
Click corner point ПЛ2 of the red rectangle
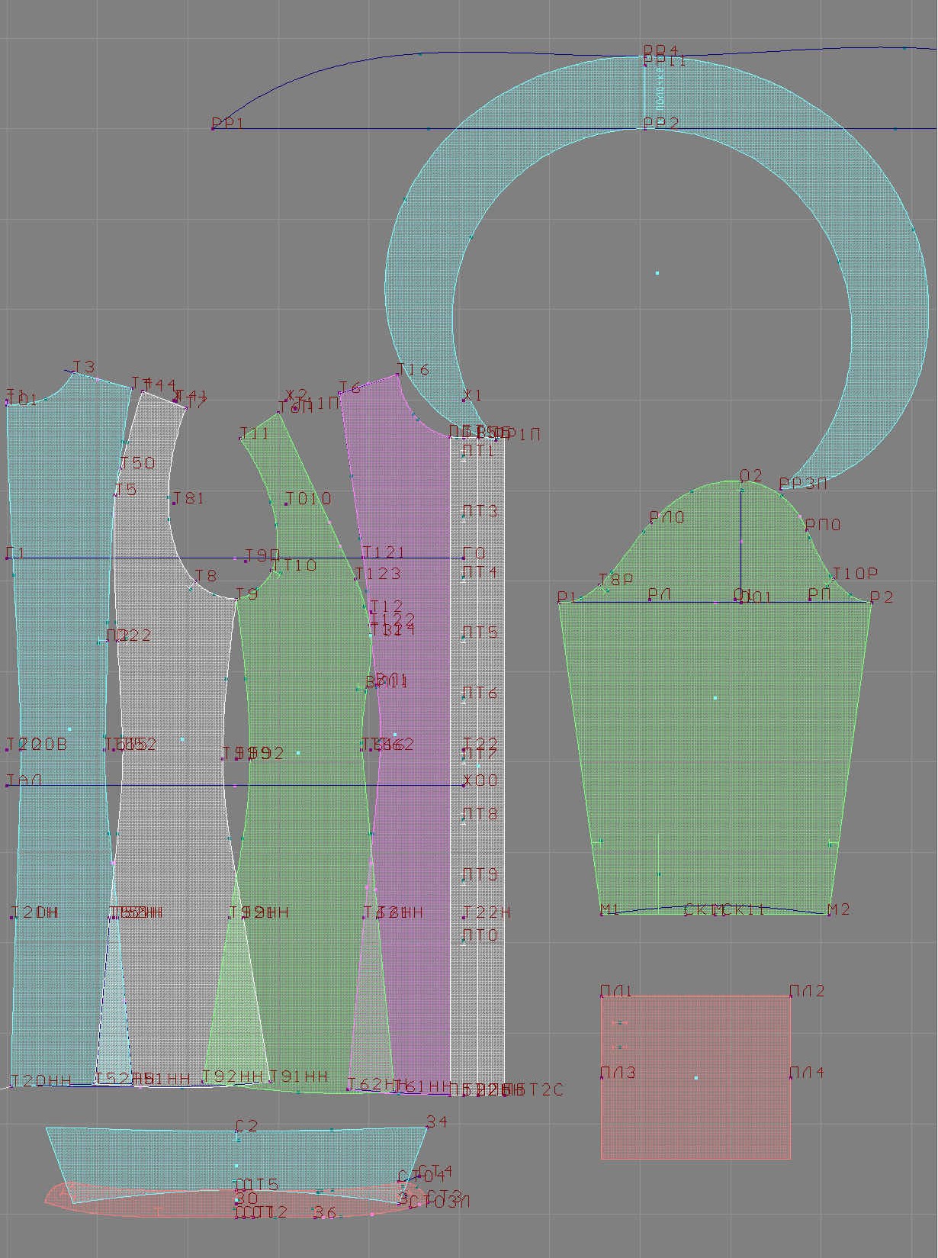tap(790, 996)
